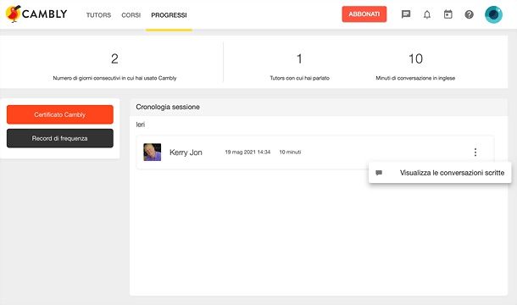Click the tutor name Kerry Jon
This screenshot has width=517, height=305.
tap(186, 152)
